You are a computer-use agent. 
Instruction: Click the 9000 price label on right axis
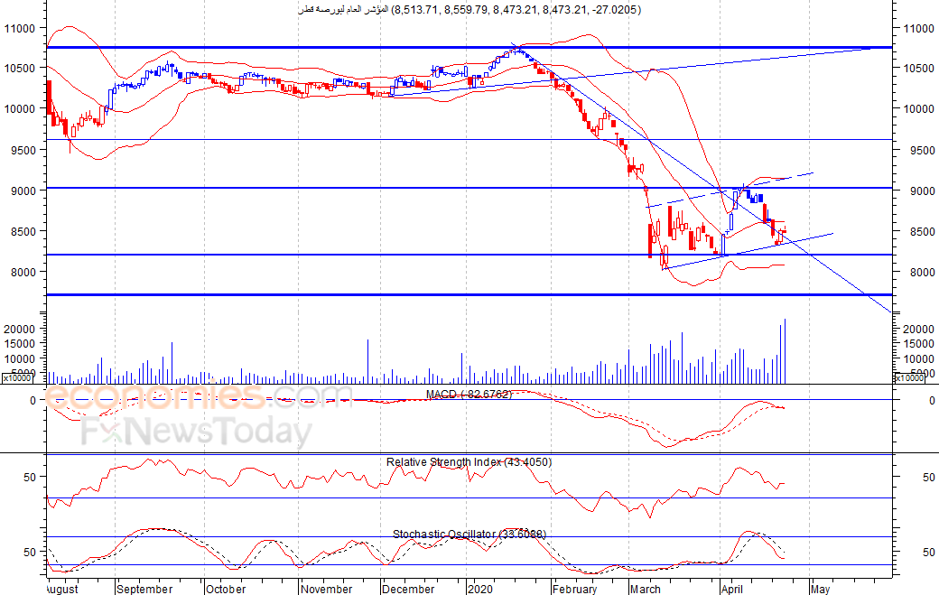point(922,191)
